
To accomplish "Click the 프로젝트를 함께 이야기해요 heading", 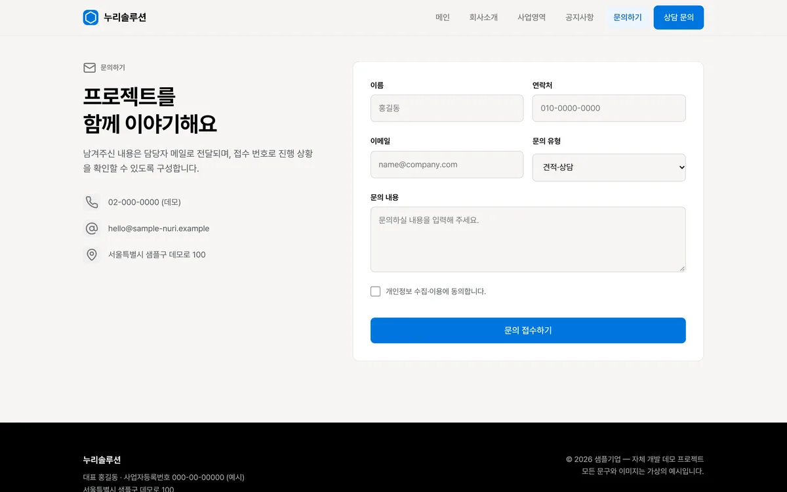I will pos(150,110).
